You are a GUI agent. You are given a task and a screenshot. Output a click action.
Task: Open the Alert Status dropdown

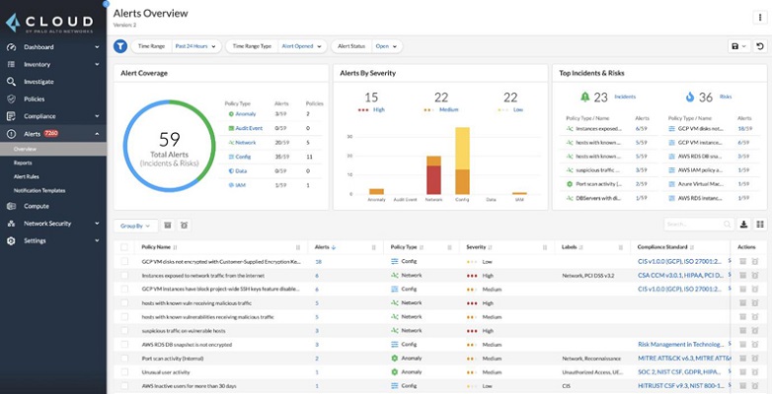click(x=386, y=46)
